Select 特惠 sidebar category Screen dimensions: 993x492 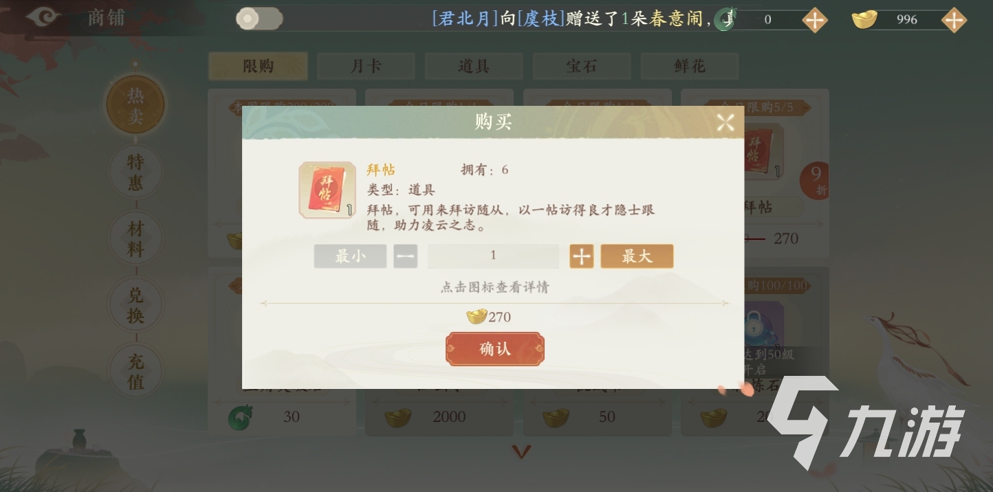click(x=135, y=172)
